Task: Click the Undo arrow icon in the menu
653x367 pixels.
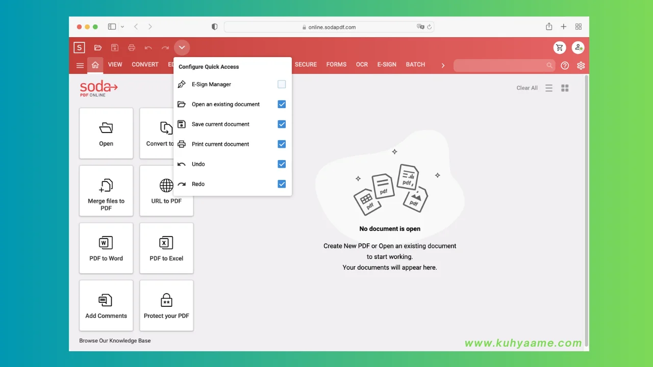Action: coord(182,164)
